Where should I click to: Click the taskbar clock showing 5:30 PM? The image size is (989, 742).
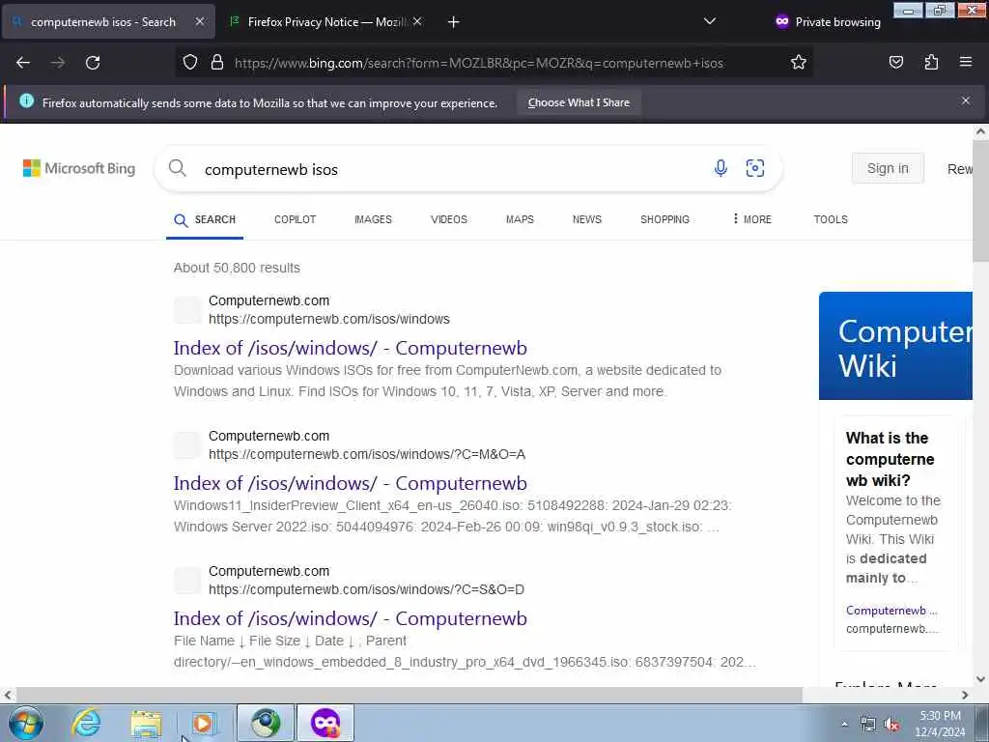pos(940,723)
